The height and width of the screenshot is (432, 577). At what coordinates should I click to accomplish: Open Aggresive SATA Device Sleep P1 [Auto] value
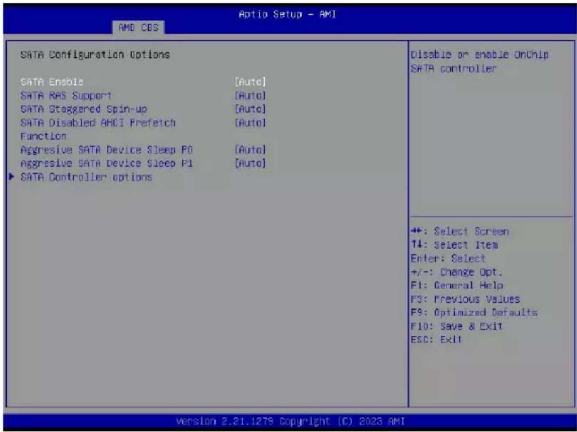coord(250,163)
